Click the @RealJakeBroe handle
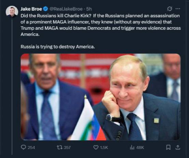Viewport: 189px width, 158px height. (66, 9)
